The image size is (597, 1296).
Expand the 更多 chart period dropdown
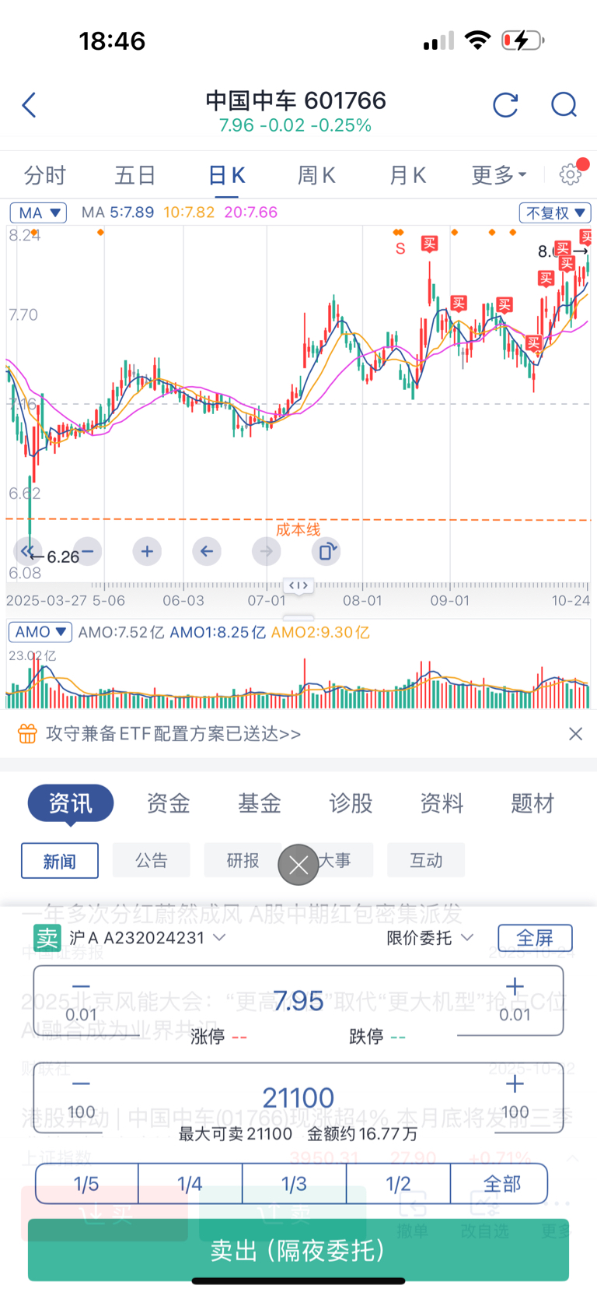tap(499, 175)
